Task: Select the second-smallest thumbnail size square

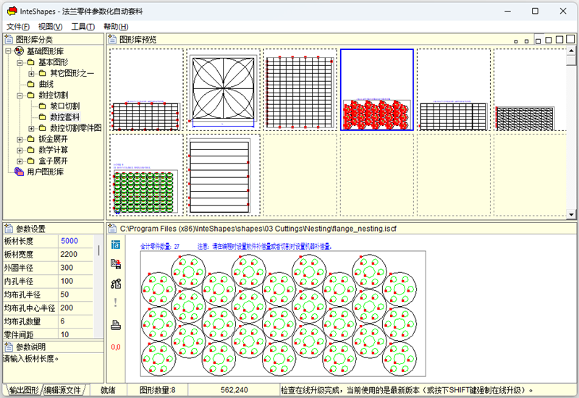Action: (527, 41)
